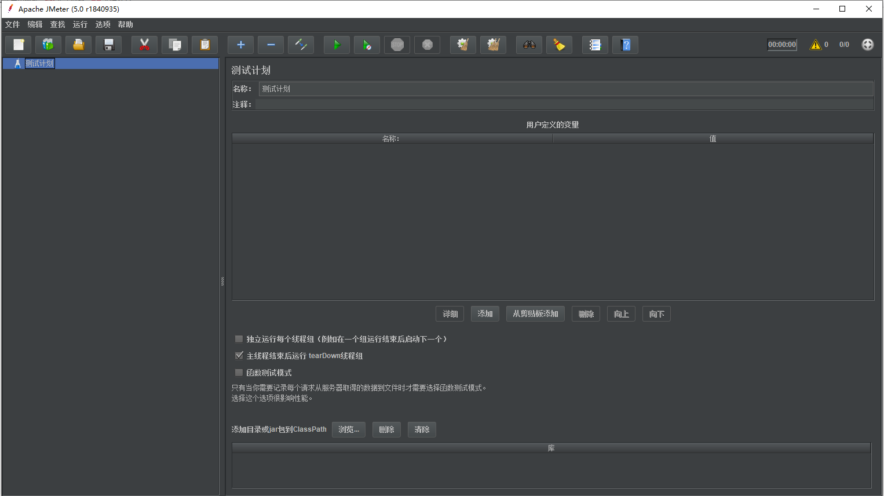Viewport: 884px width, 496px height.
Task: Focus the 注释 comment field
Action: tap(564, 104)
